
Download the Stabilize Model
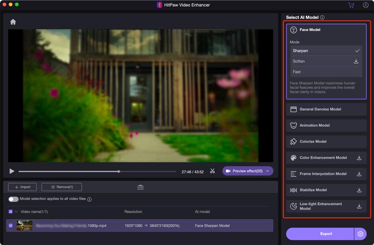point(359,190)
